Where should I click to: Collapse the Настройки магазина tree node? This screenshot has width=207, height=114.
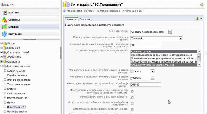(x=1, y=66)
